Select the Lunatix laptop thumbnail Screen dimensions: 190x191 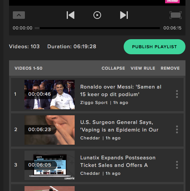(x=49, y=165)
